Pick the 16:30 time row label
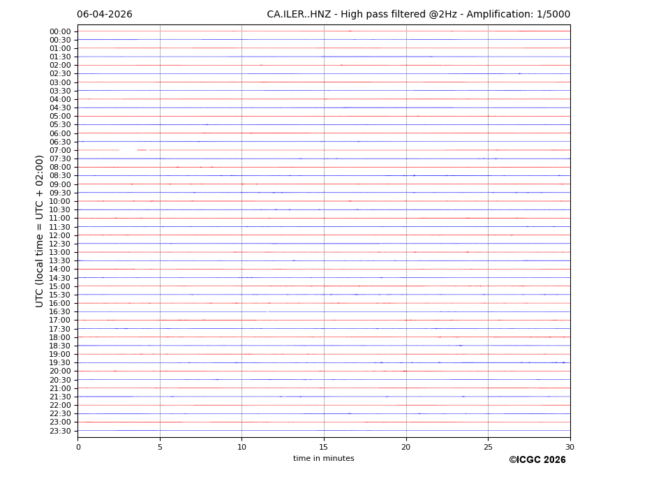The width and height of the screenshot is (647, 486). pyautogui.click(x=60, y=311)
